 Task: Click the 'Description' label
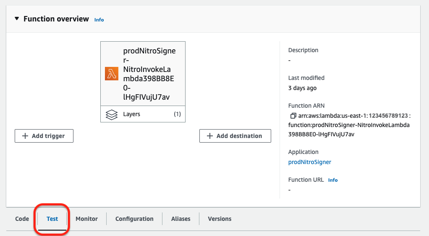point(303,50)
